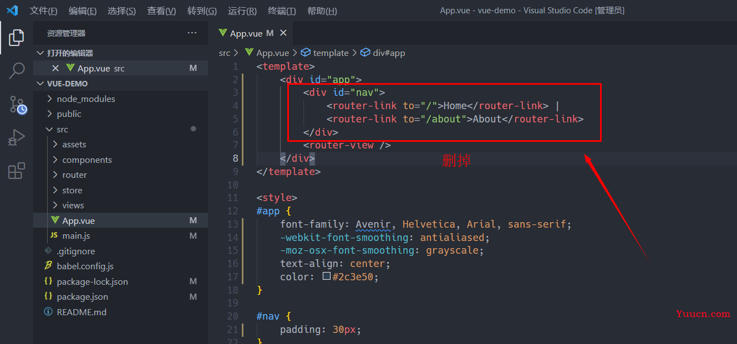Open the Explorer panel more actions ellipsis
Screen dimensions: 737x344
[x=192, y=33]
